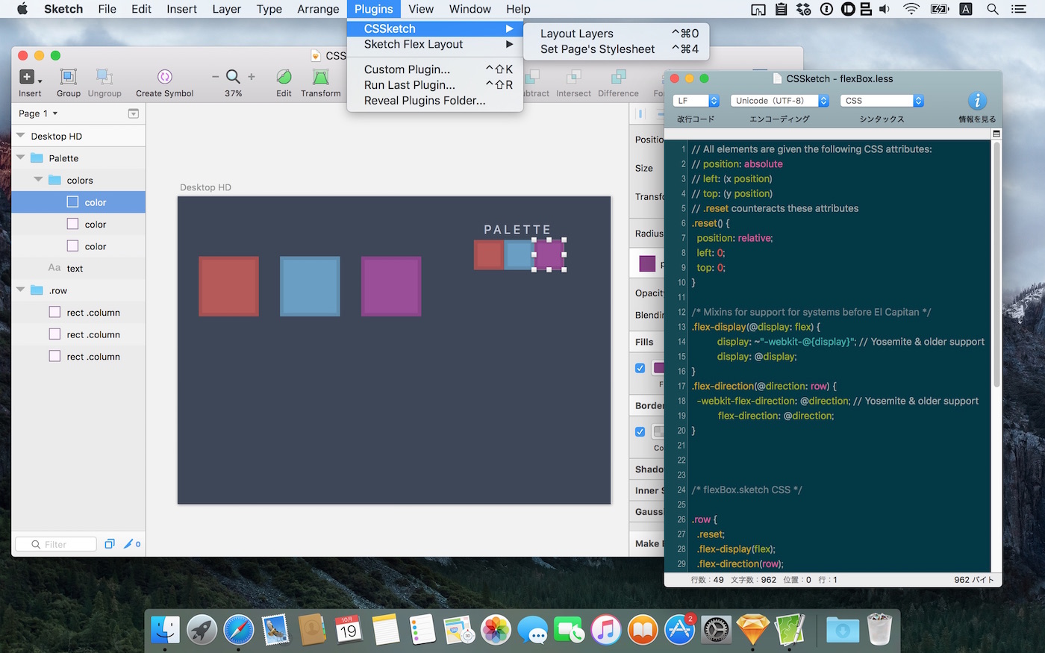The image size is (1045, 653).
Task: Open the Unicode (UTF-8) encoding dropdown
Action: [779, 101]
